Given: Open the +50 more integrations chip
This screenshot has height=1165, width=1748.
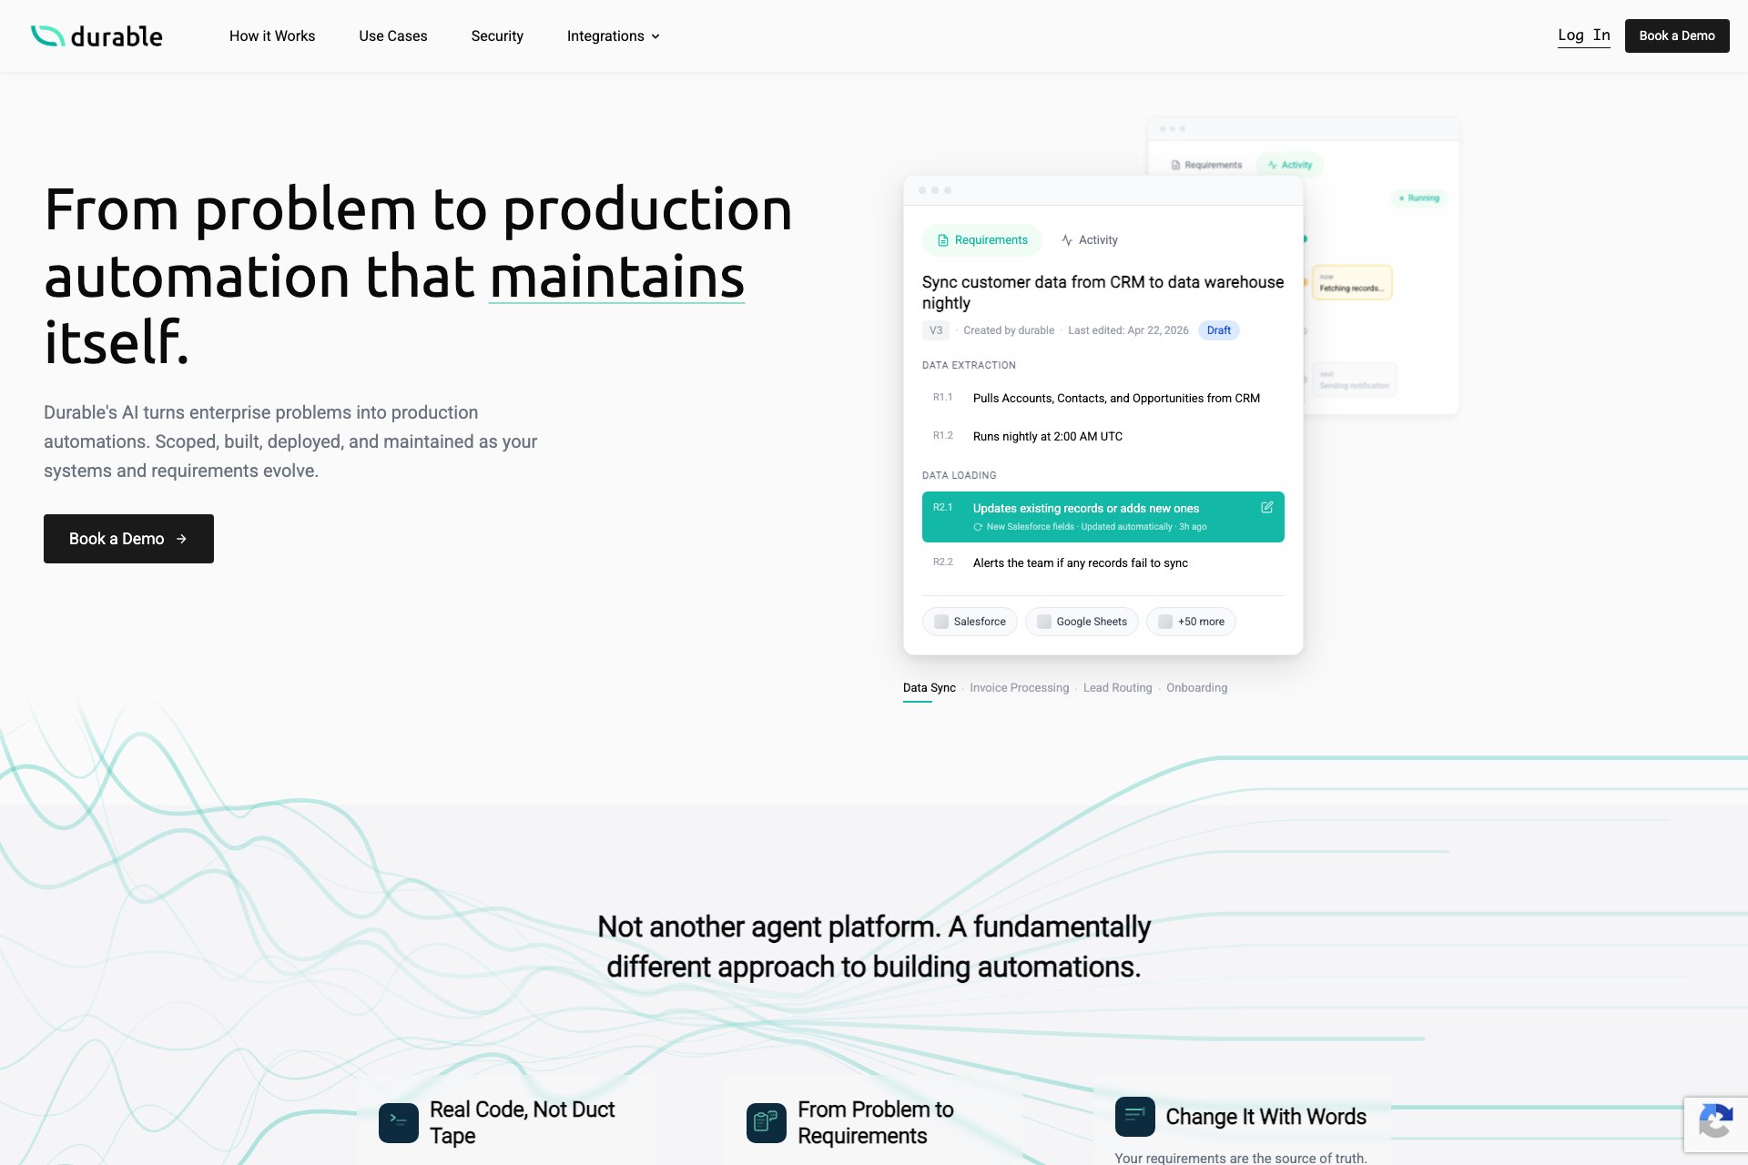Looking at the screenshot, I should pyautogui.click(x=1191, y=622).
